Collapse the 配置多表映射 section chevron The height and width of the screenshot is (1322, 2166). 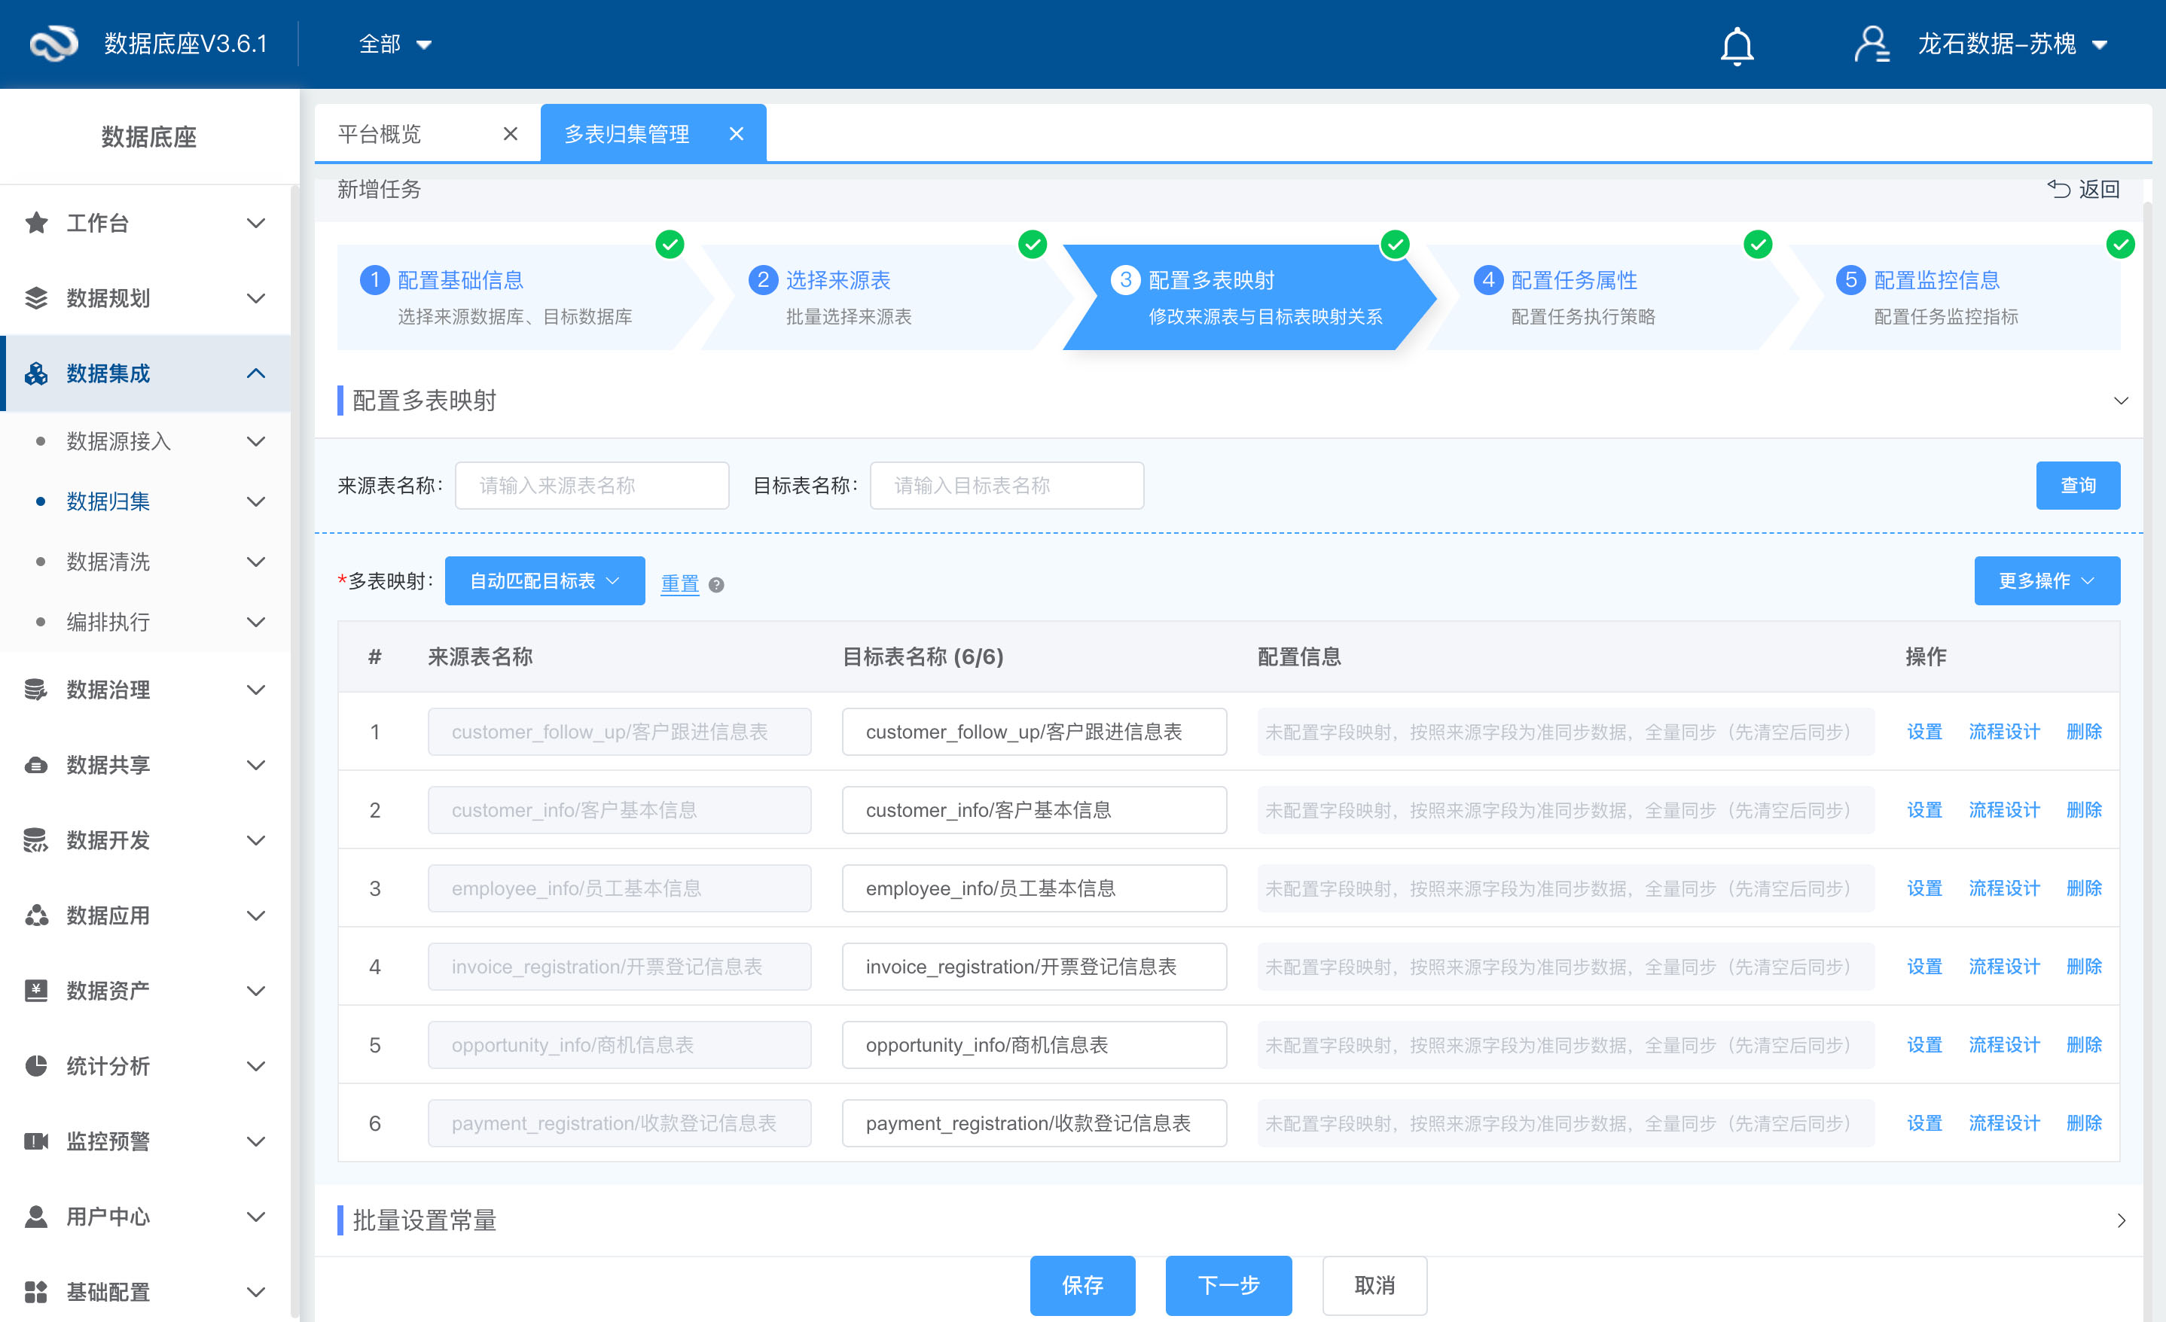(x=2119, y=401)
